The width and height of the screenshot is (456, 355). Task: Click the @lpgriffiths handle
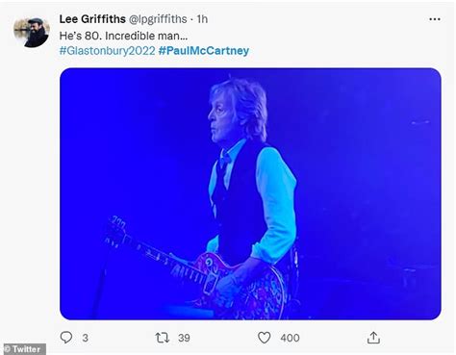158,19
